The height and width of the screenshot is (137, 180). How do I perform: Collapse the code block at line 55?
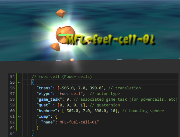coord(19,82)
